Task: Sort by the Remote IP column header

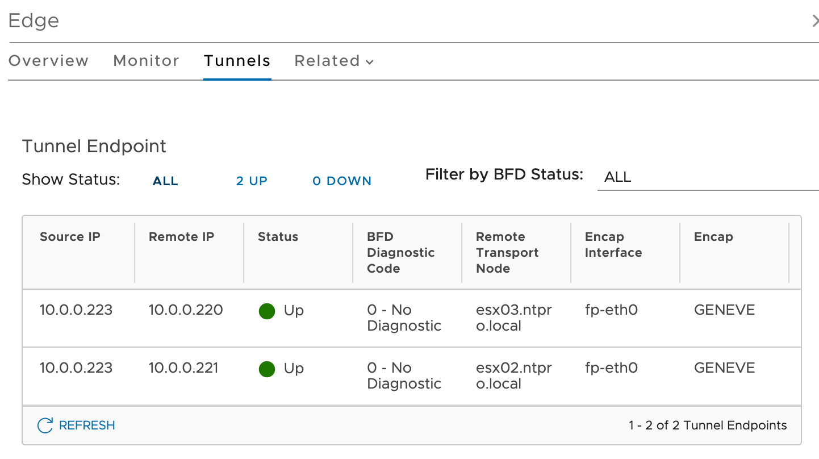Action: click(181, 237)
